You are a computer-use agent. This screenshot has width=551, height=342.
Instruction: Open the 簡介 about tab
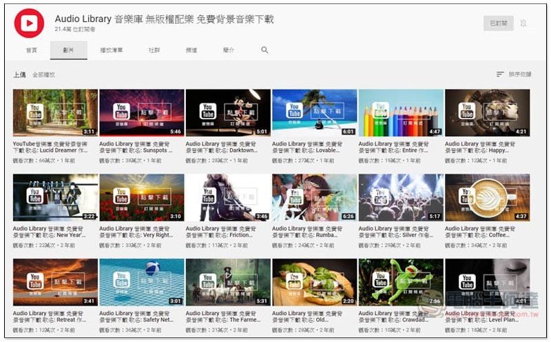(x=229, y=50)
